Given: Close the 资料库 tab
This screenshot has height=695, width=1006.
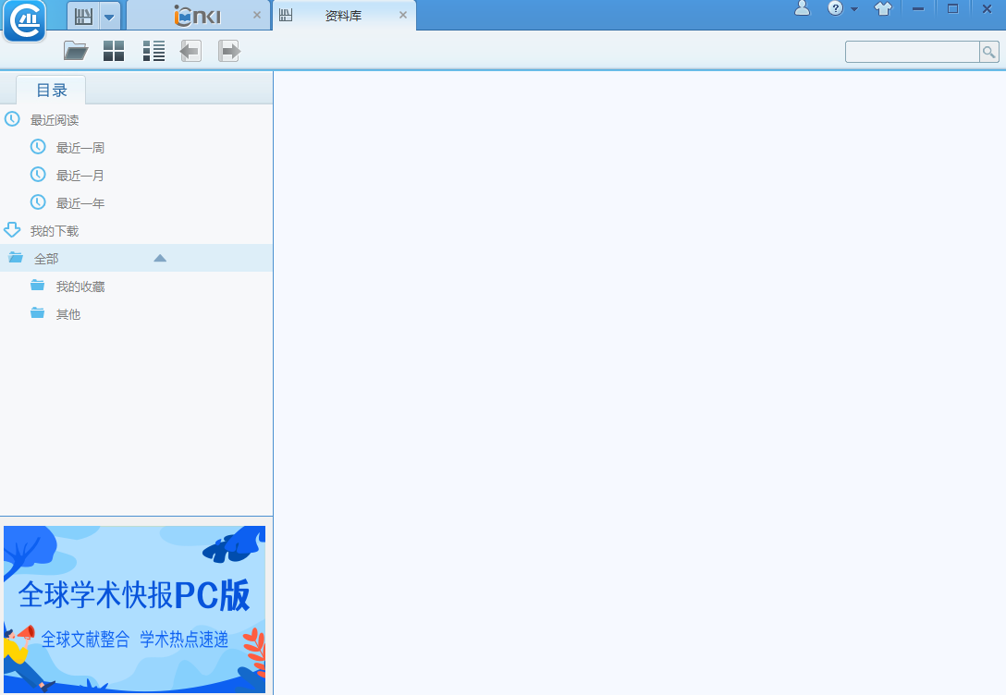Looking at the screenshot, I should click(403, 15).
